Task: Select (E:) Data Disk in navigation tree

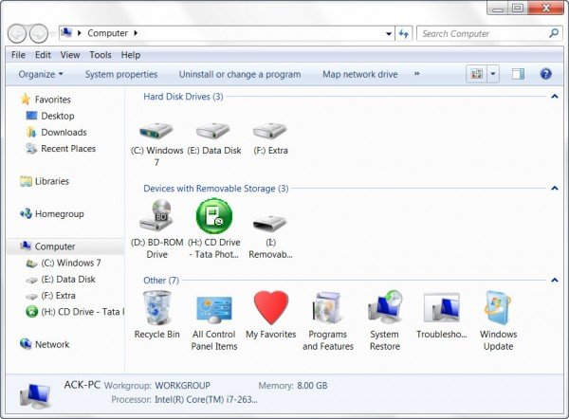Action: pos(68,280)
